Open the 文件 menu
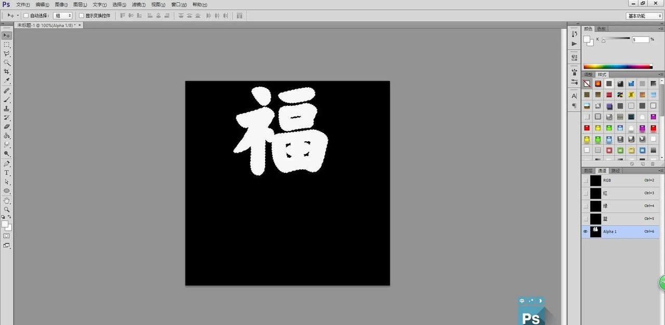This screenshot has height=325, width=665. pos(23,4)
